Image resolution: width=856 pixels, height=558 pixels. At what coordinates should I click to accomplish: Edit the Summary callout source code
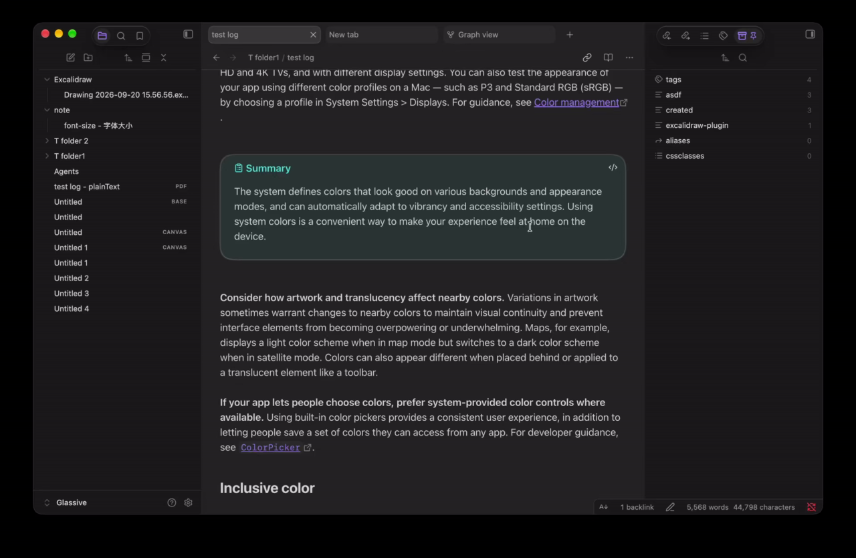point(613,167)
